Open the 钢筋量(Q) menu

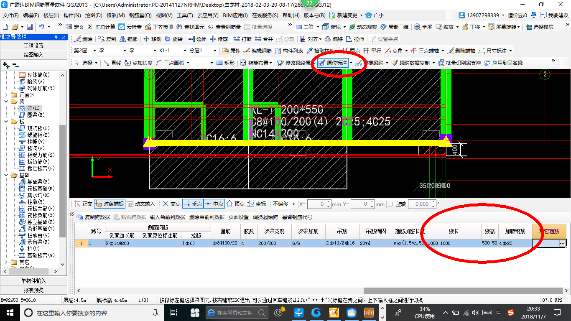coord(140,15)
